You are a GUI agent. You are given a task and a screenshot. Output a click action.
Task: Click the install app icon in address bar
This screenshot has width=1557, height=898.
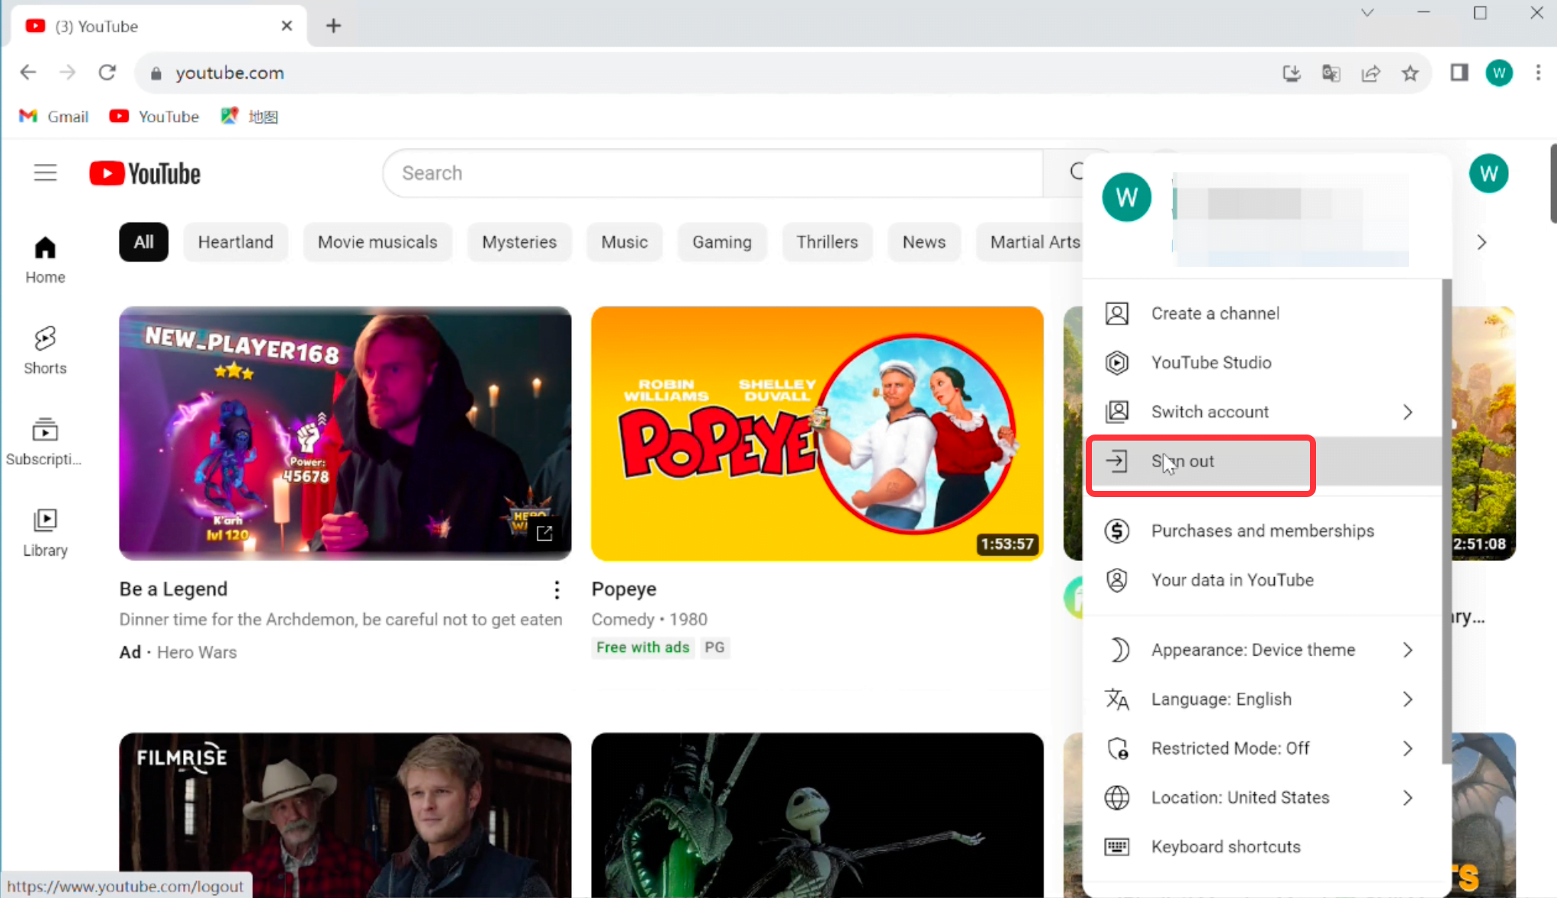[x=1292, y=73]
